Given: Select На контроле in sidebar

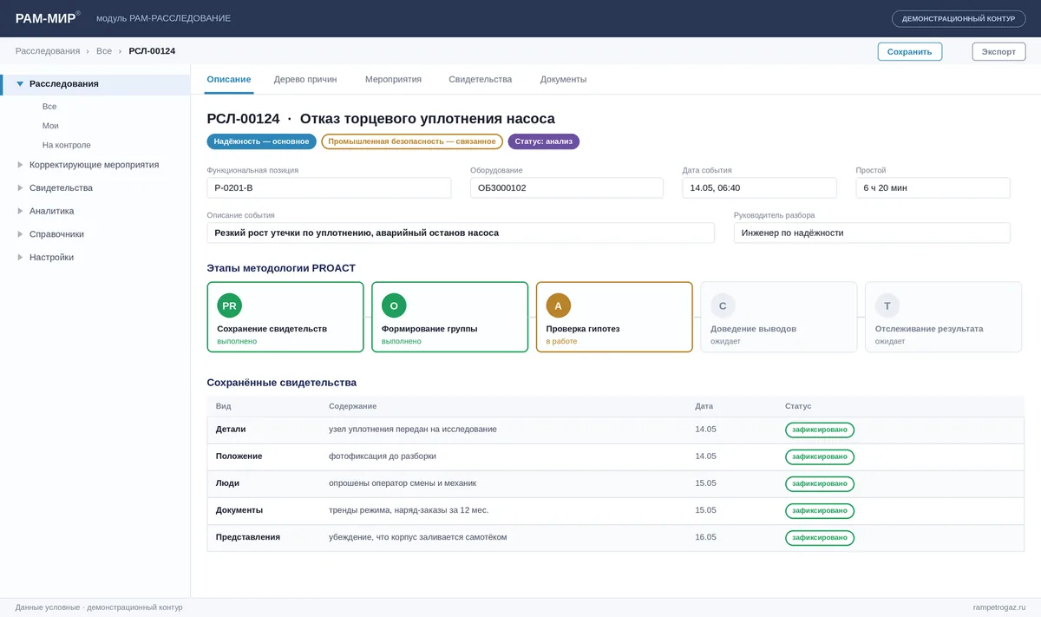Looking at the screenshot, I should (x=66, y=145).
